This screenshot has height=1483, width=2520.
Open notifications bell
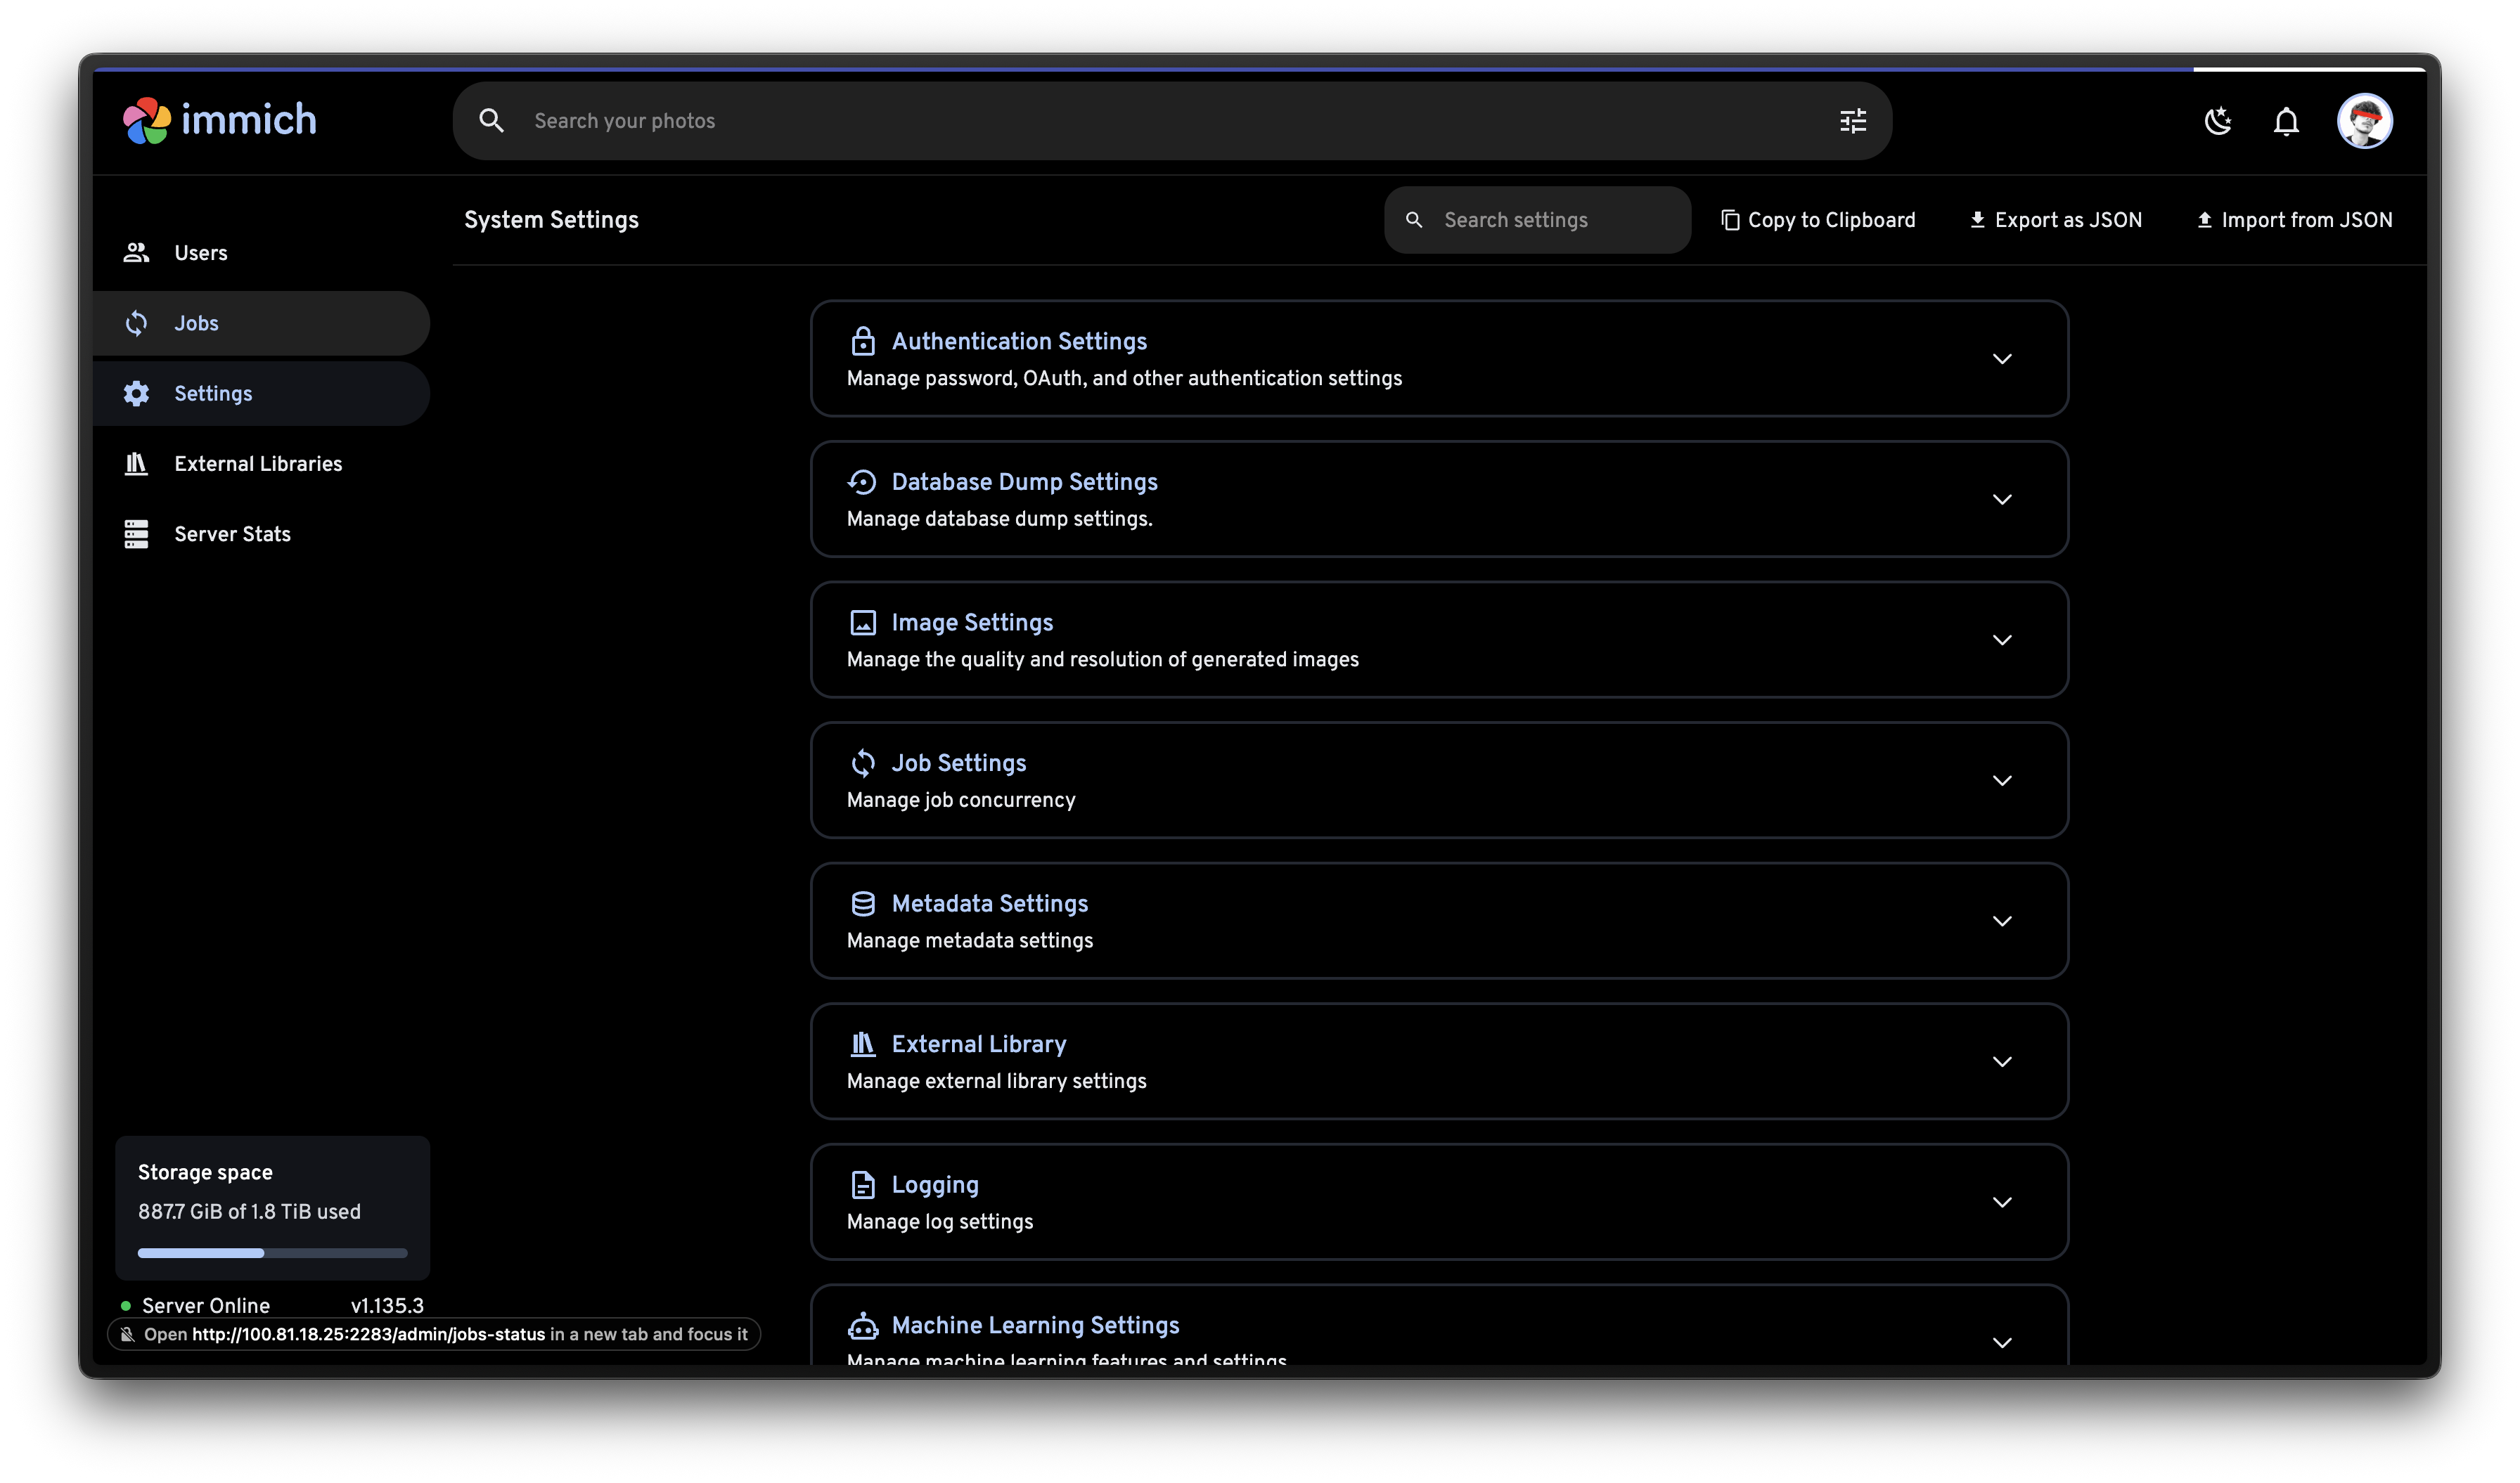point(2285,121)
